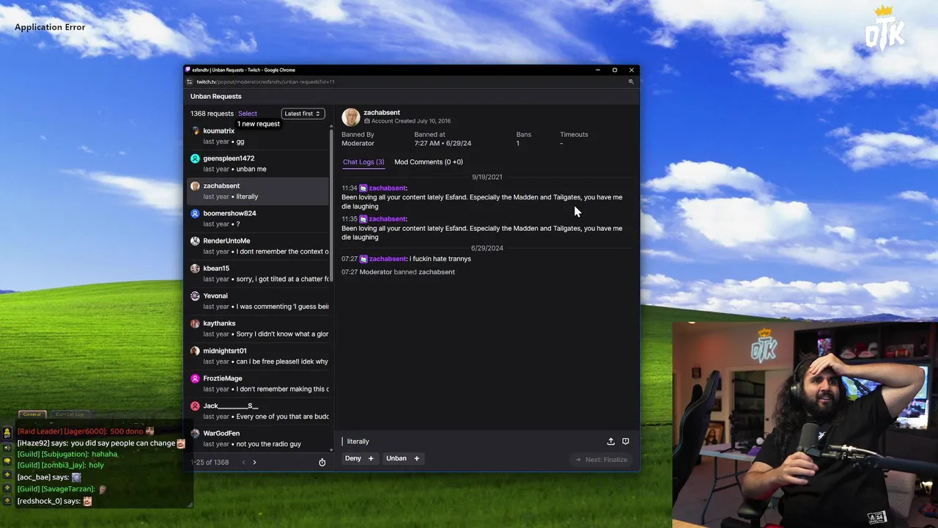Select Combat Log tab in game chat
The image size is (938, 528).
click(70, 414)
